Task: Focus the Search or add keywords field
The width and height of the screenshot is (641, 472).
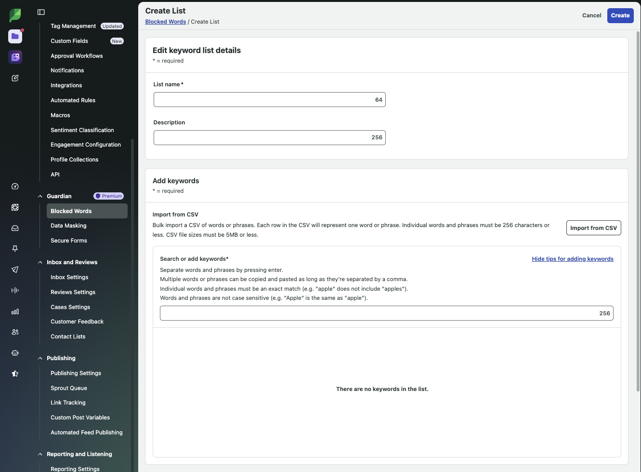Action: [387, 313]
